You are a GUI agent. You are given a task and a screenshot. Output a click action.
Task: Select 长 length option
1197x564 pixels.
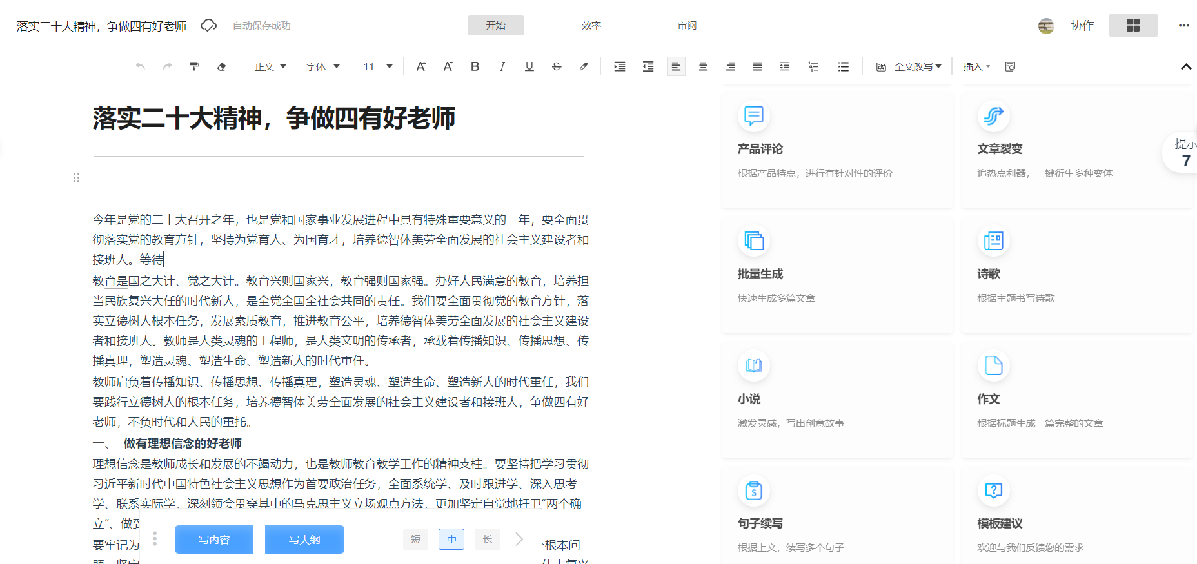coord(488,539)
